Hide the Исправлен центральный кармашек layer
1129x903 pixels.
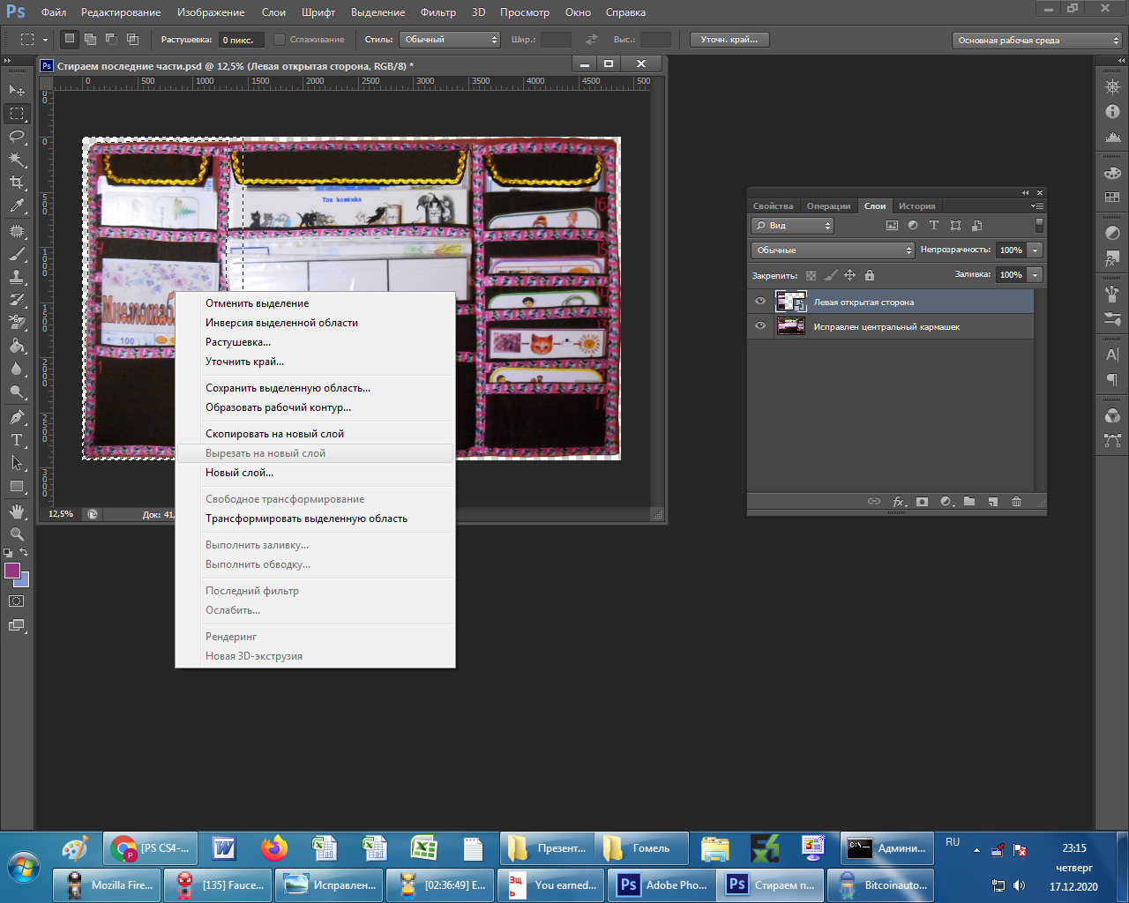click(x=760, y=326)
